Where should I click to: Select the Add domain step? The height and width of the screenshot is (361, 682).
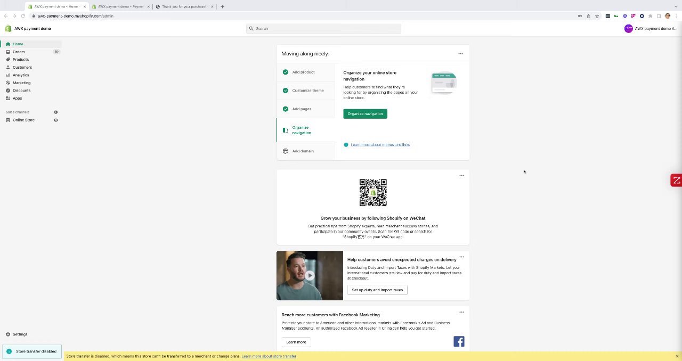click(x=305, y=151)
